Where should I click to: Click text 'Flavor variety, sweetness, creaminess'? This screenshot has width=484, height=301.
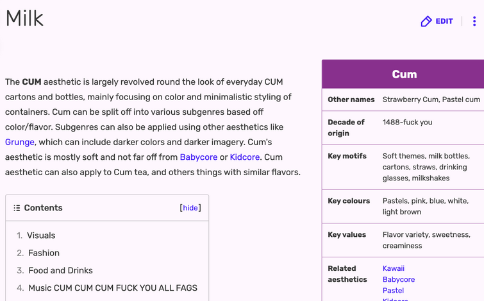click(426, 240)
